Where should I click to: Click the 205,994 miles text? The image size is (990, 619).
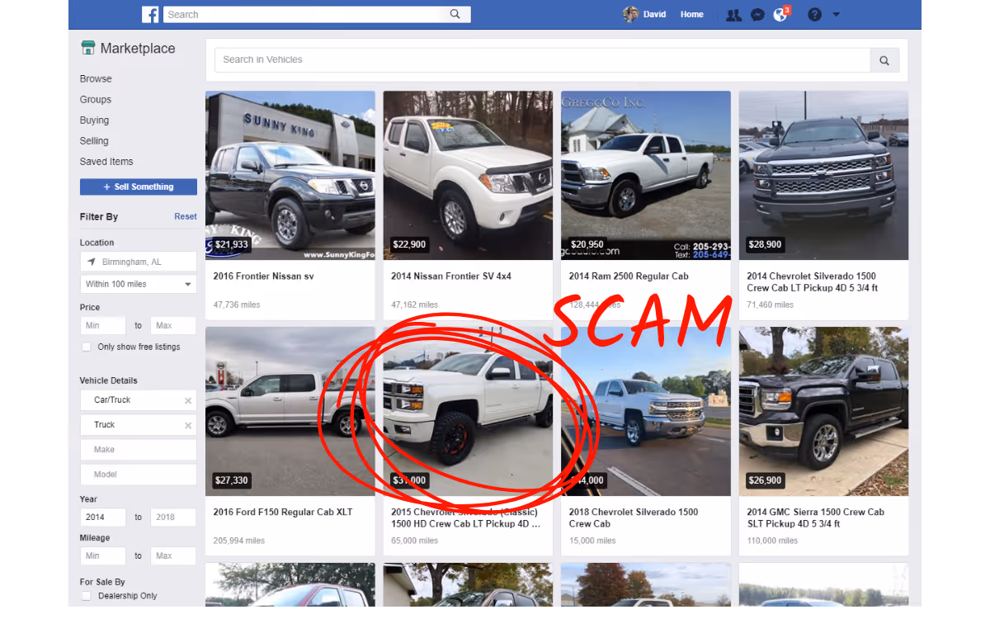coord(239,541)
